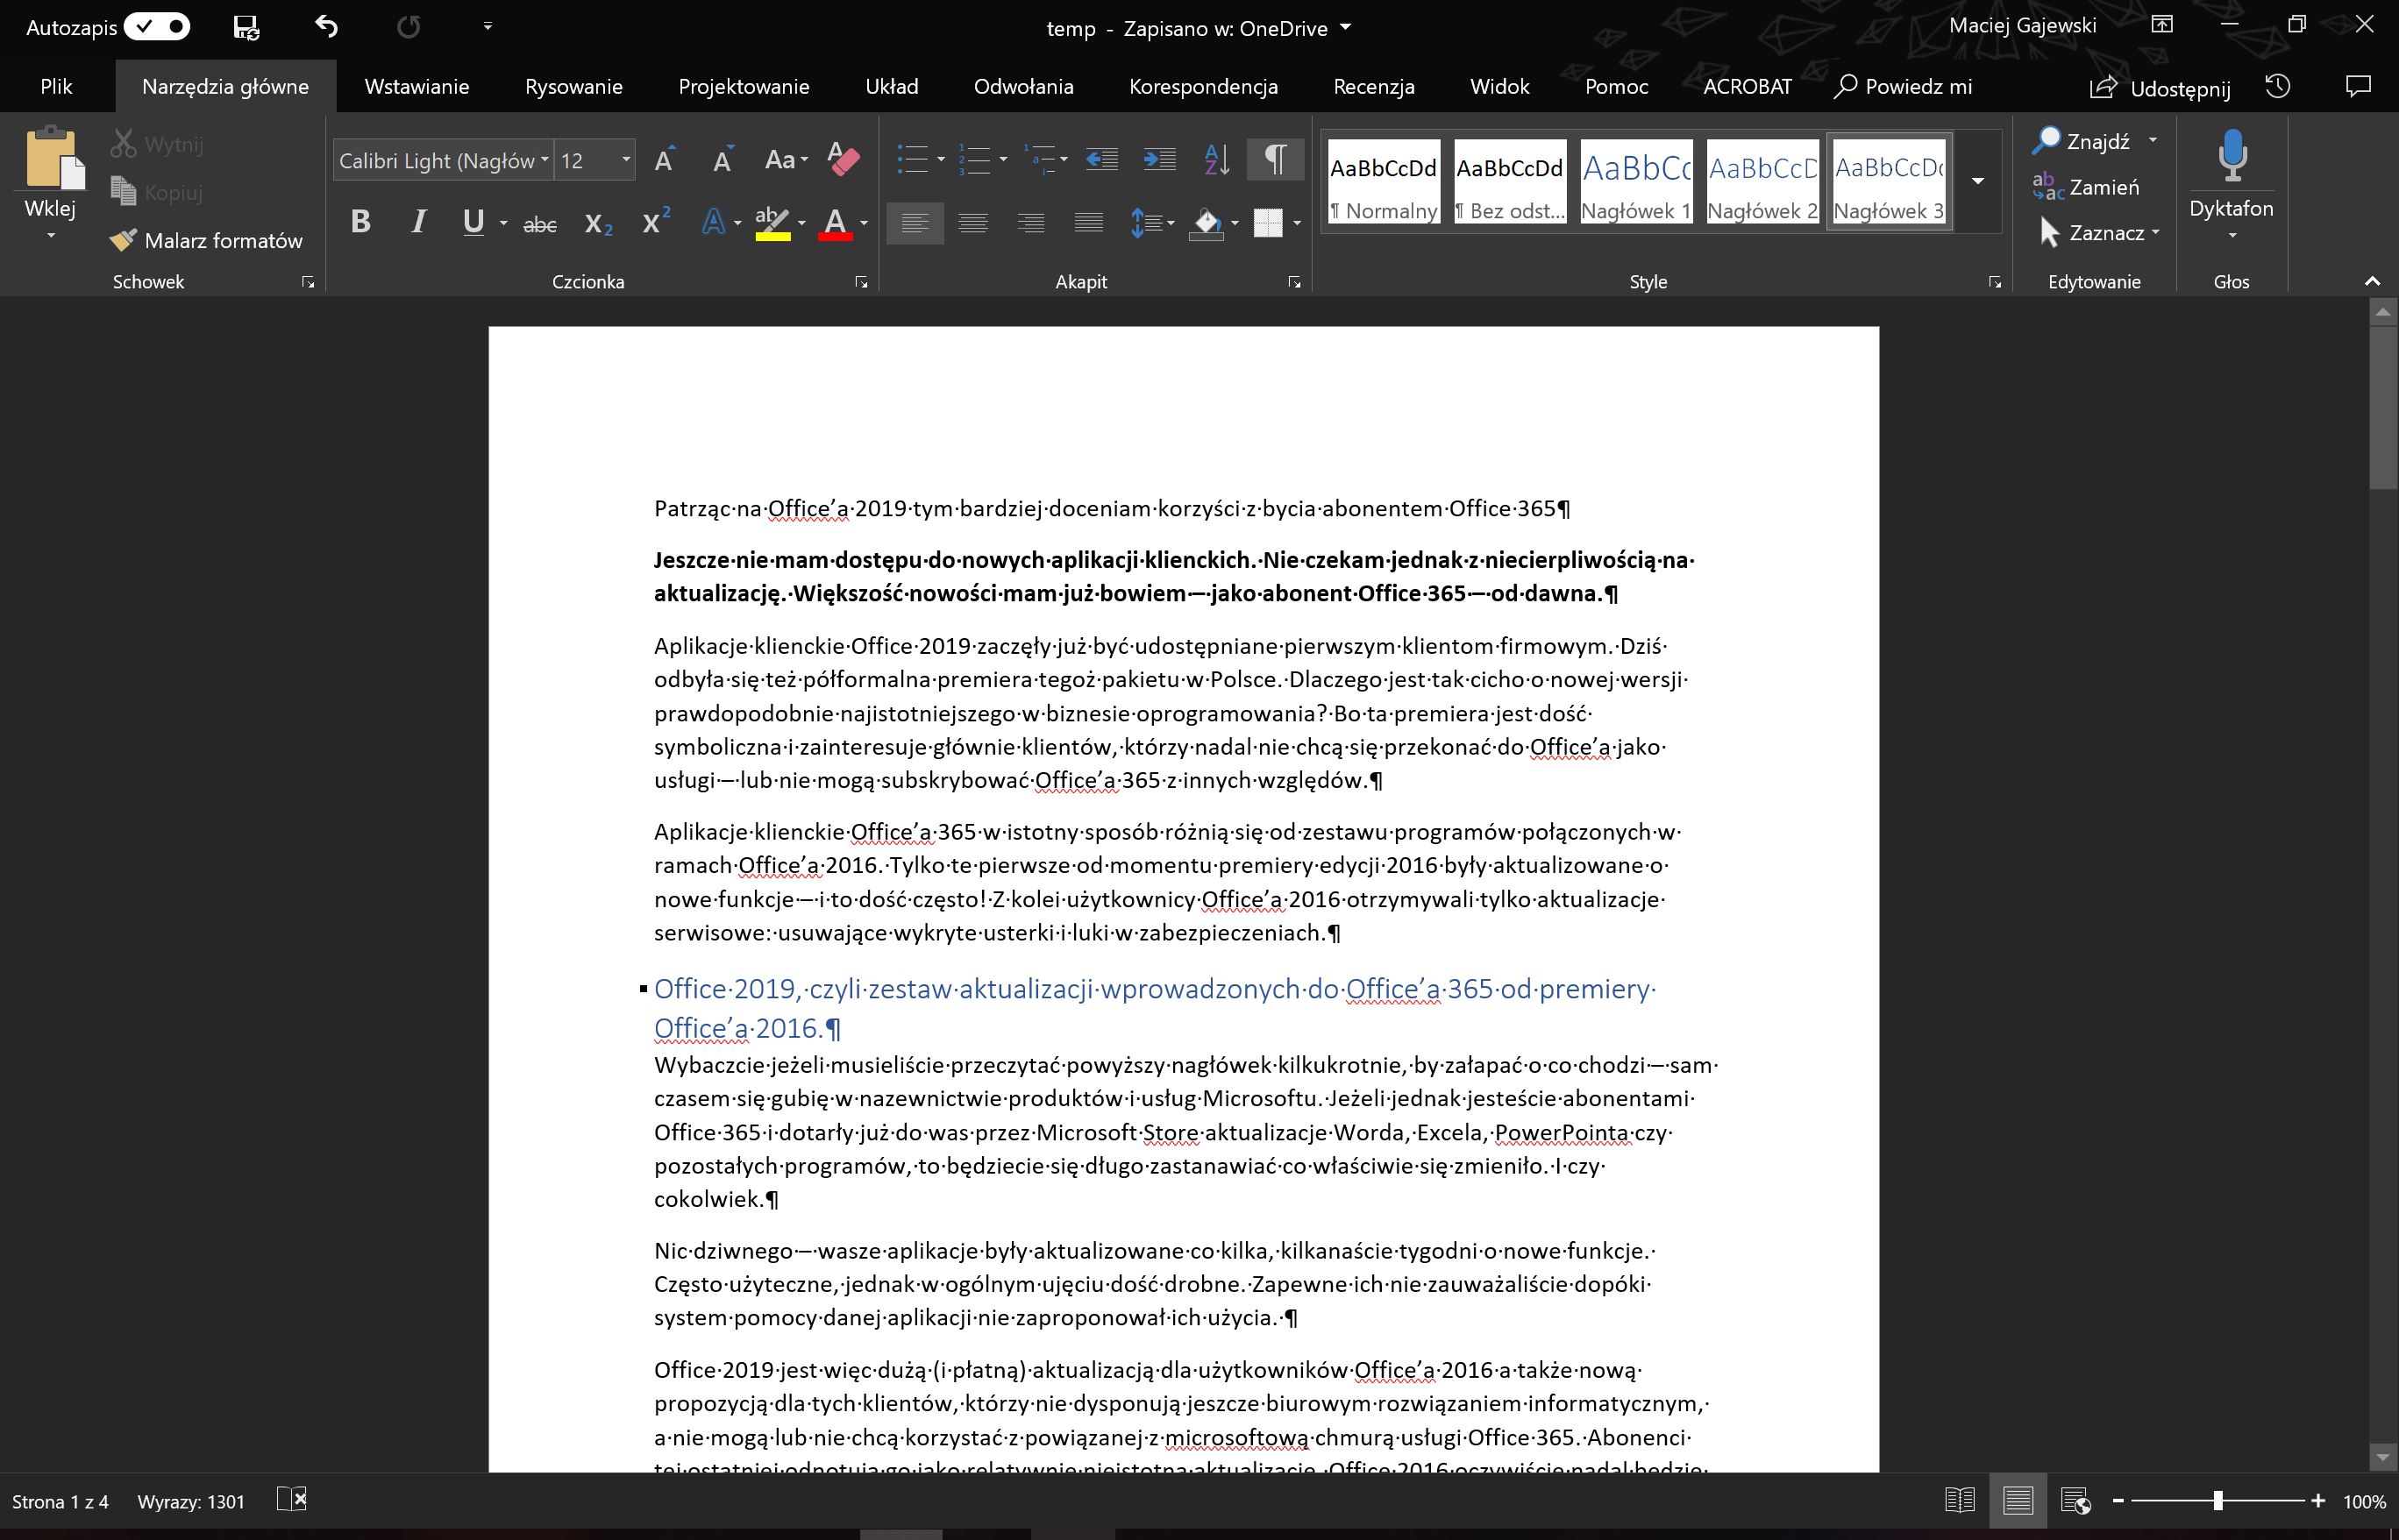Image resolution: width=2399 pixels, height=1540 pixels.
Task: Open the Plik tab
Action: 56,86
